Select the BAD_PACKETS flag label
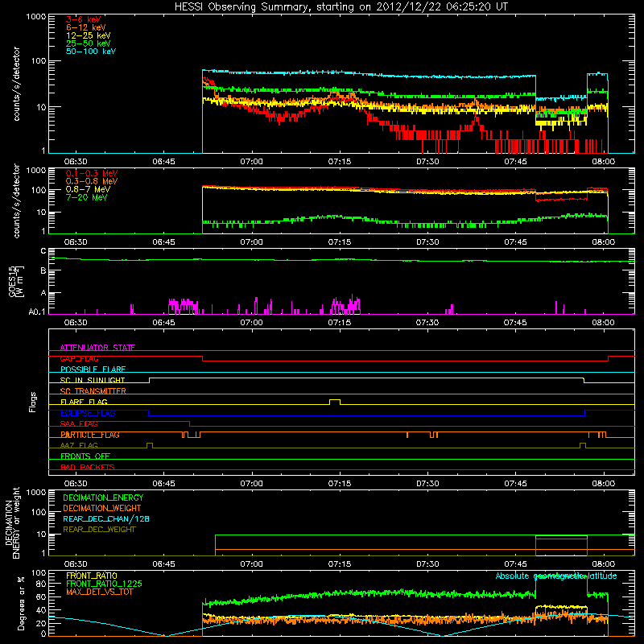Screen dimensions: 644x644 pyautogui.click(x=88, y=467)
